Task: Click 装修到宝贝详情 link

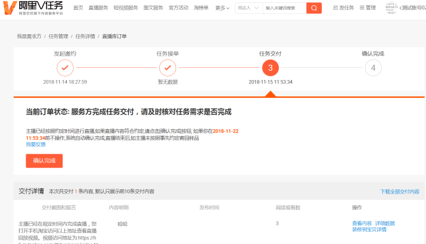Action: (x=369, y=230)
